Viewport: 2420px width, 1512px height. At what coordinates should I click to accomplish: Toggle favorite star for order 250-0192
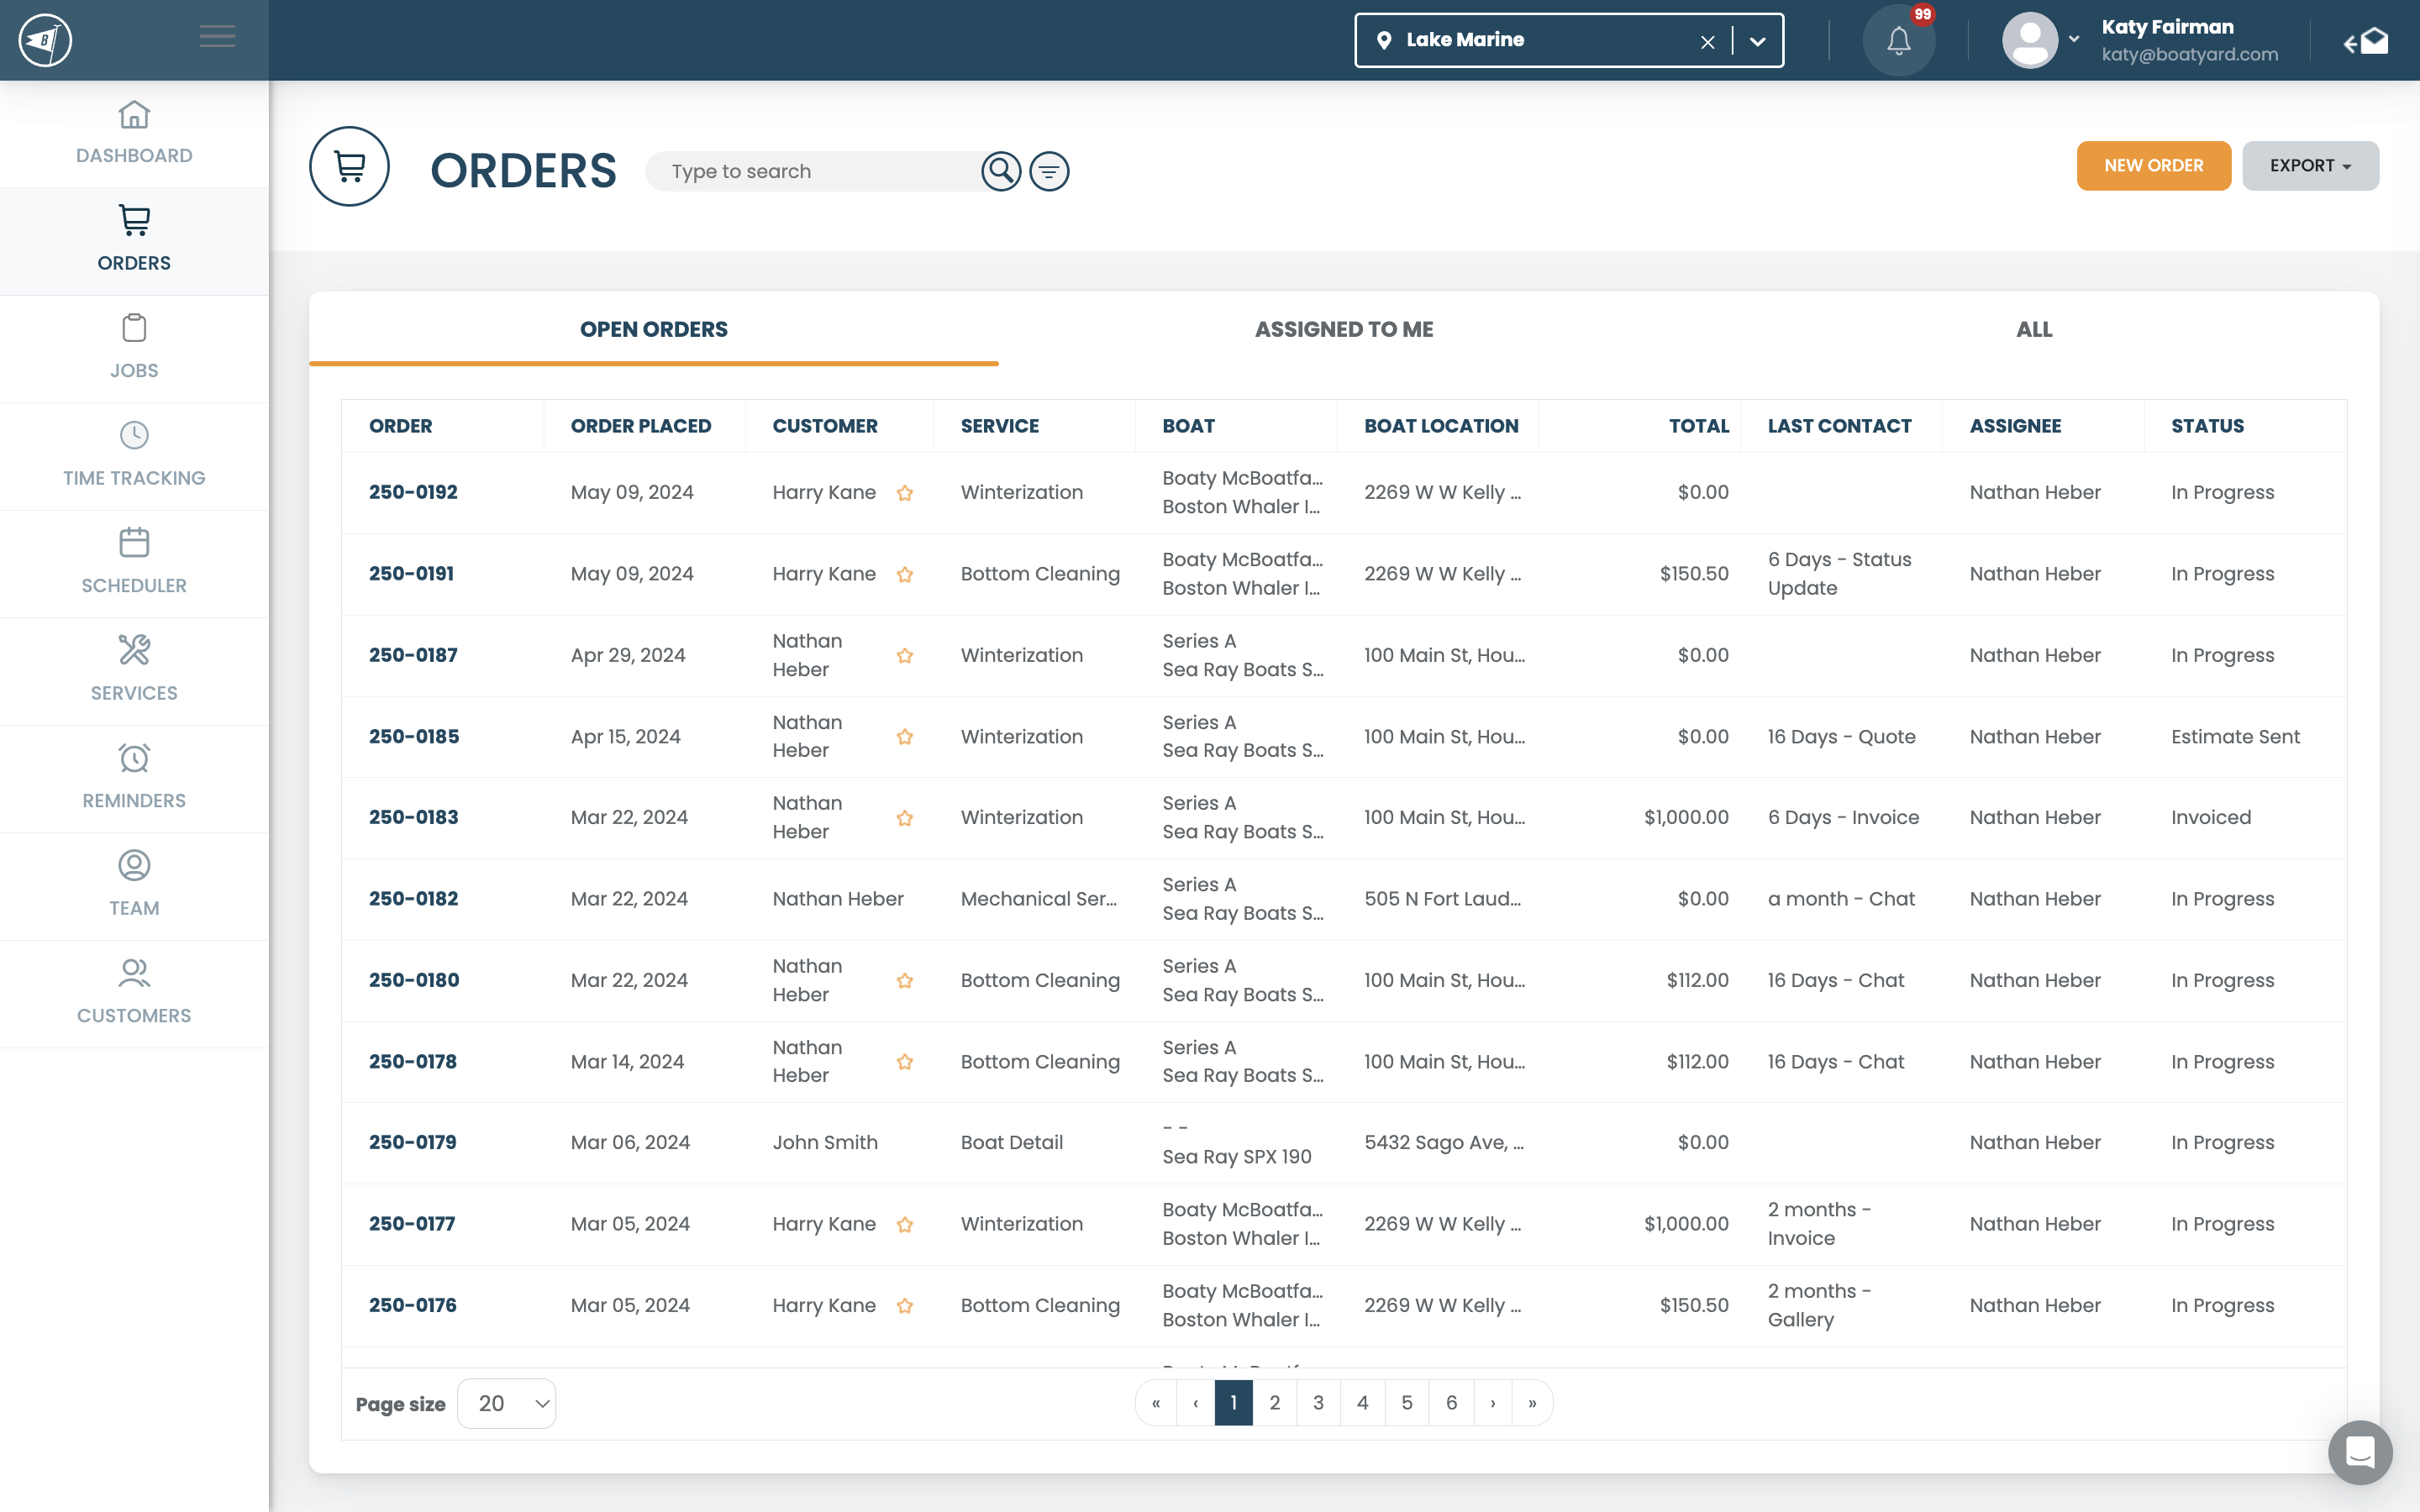(x=905, y=493)
